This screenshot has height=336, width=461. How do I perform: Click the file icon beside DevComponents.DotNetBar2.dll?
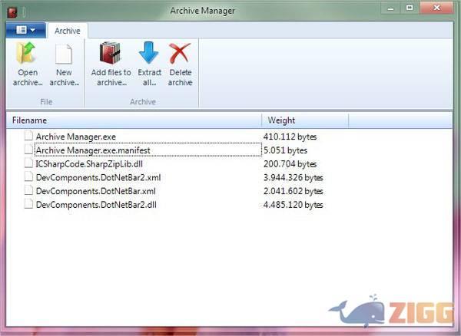pyautogui.click(x=28, y=203)
